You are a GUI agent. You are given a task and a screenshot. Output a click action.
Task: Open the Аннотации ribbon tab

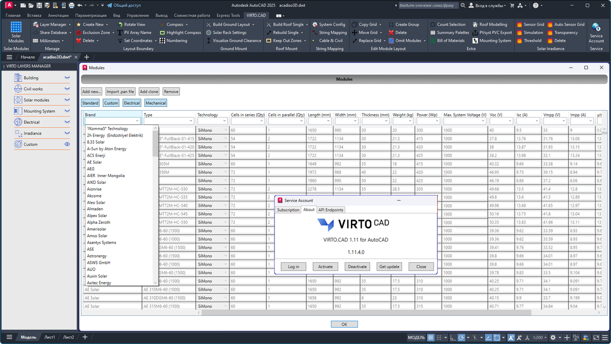point(58,15)
